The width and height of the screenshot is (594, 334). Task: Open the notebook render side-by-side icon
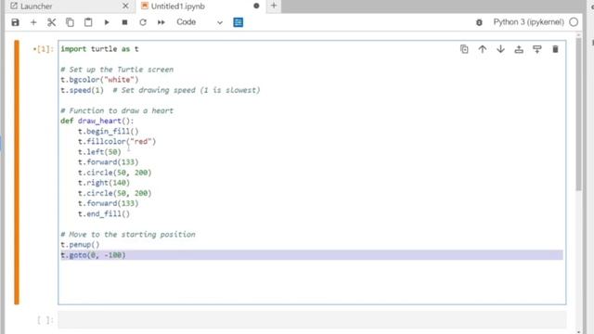pos(239,22)
